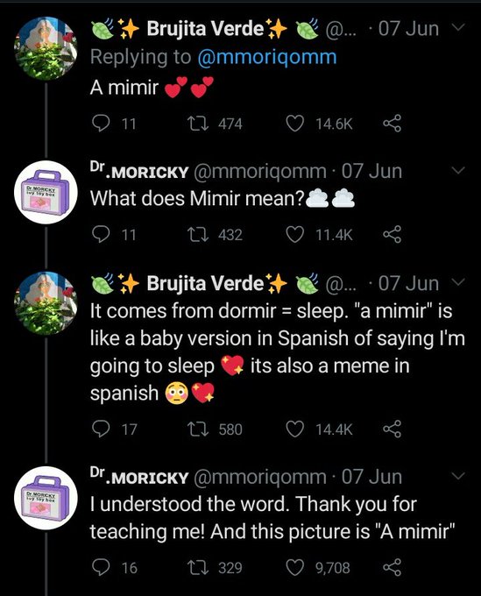The height and width of the screenshot is (596, 481).
Task: Expand the chevron on 'I understood the word' tweet
Action: point(459,476)
